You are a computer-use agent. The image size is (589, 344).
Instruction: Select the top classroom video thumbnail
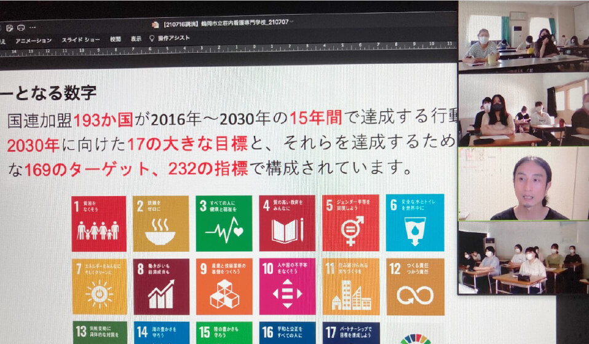click(523, 37)
